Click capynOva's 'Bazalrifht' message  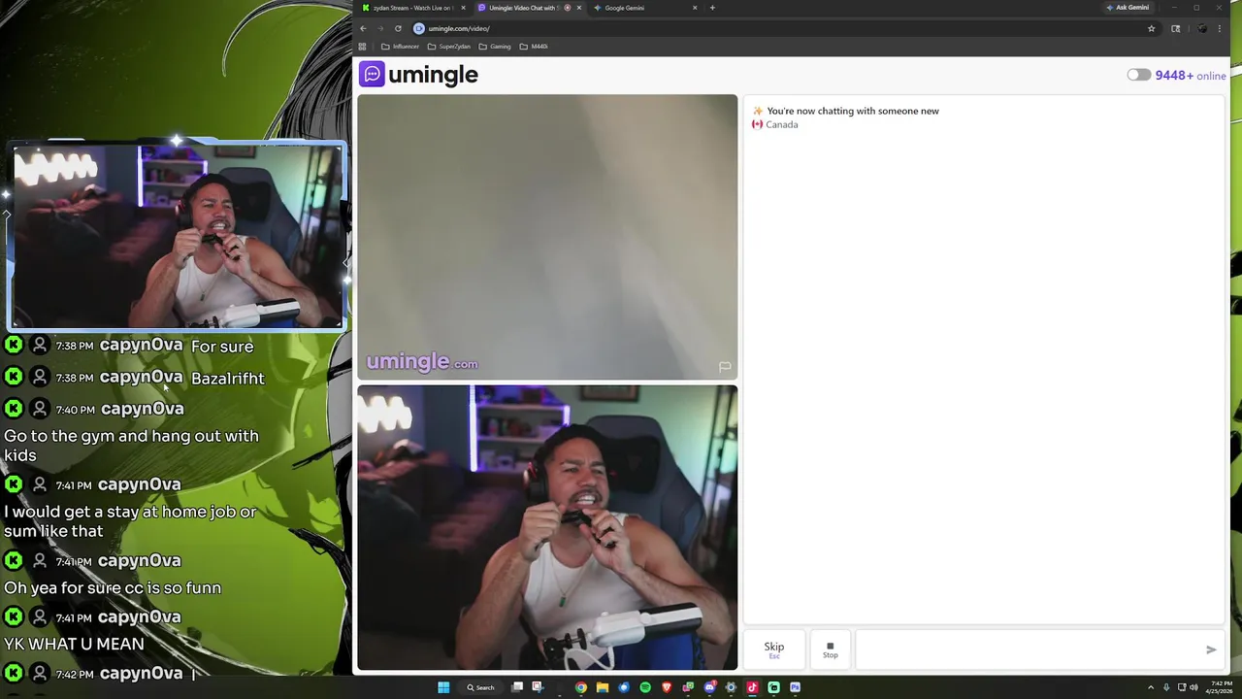click(x=228, y=378)
